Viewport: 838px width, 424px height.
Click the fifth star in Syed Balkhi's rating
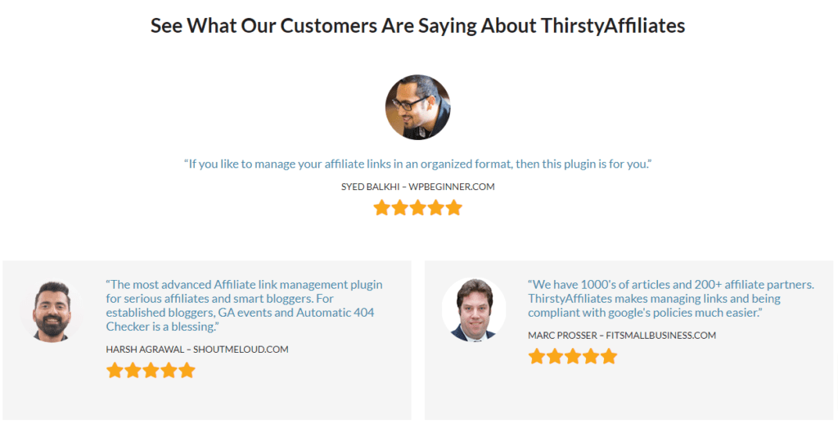tap(454, 208)
